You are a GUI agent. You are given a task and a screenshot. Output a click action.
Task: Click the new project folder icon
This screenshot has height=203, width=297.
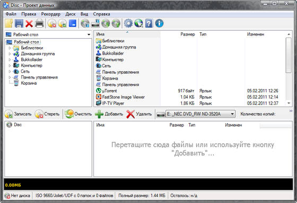pos(8,23)
